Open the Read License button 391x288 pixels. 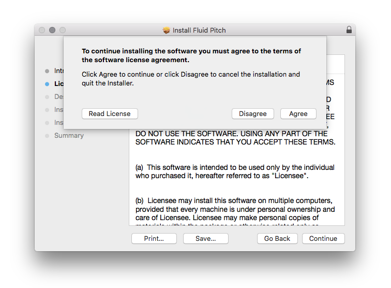tap(110, 113)
